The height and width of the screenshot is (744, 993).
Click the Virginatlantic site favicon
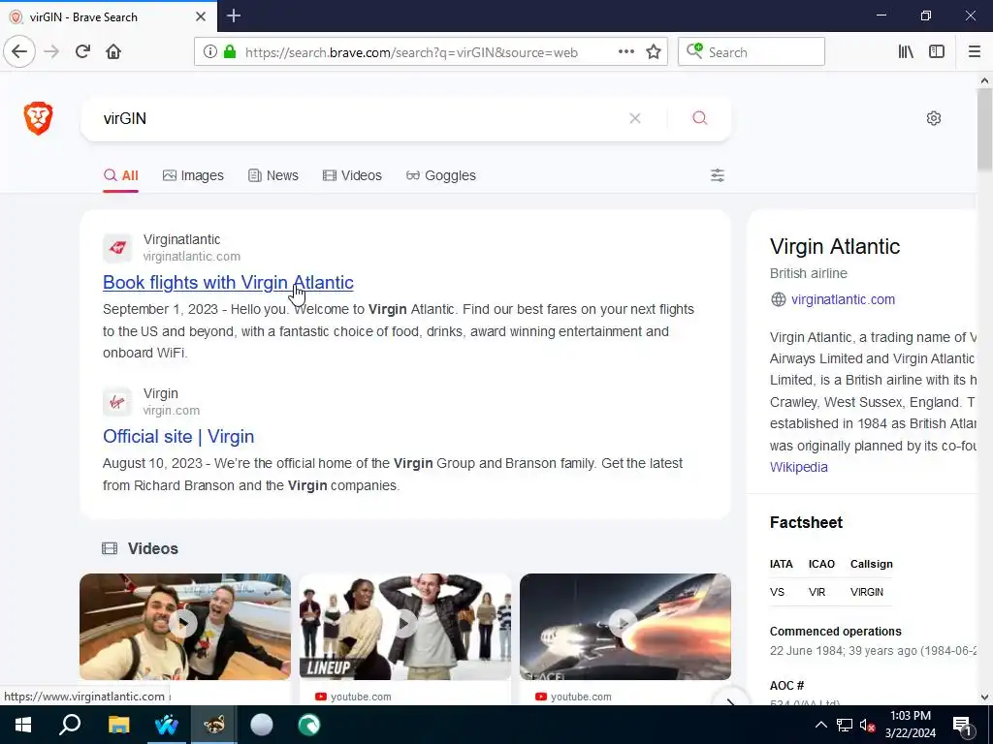point(117,247)
